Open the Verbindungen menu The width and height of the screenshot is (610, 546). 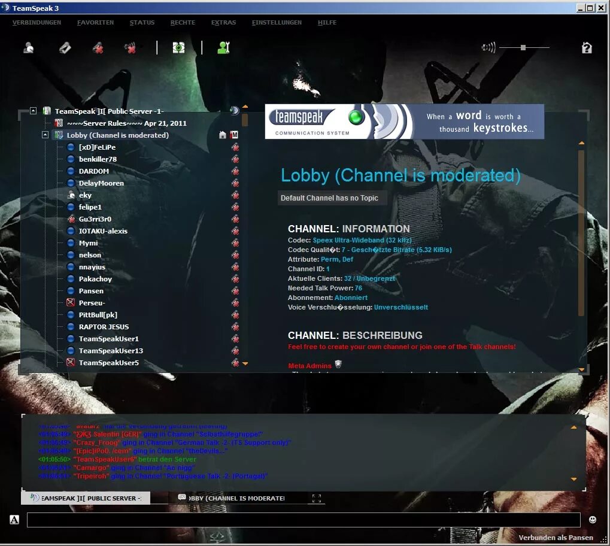[x=37, y=23]
